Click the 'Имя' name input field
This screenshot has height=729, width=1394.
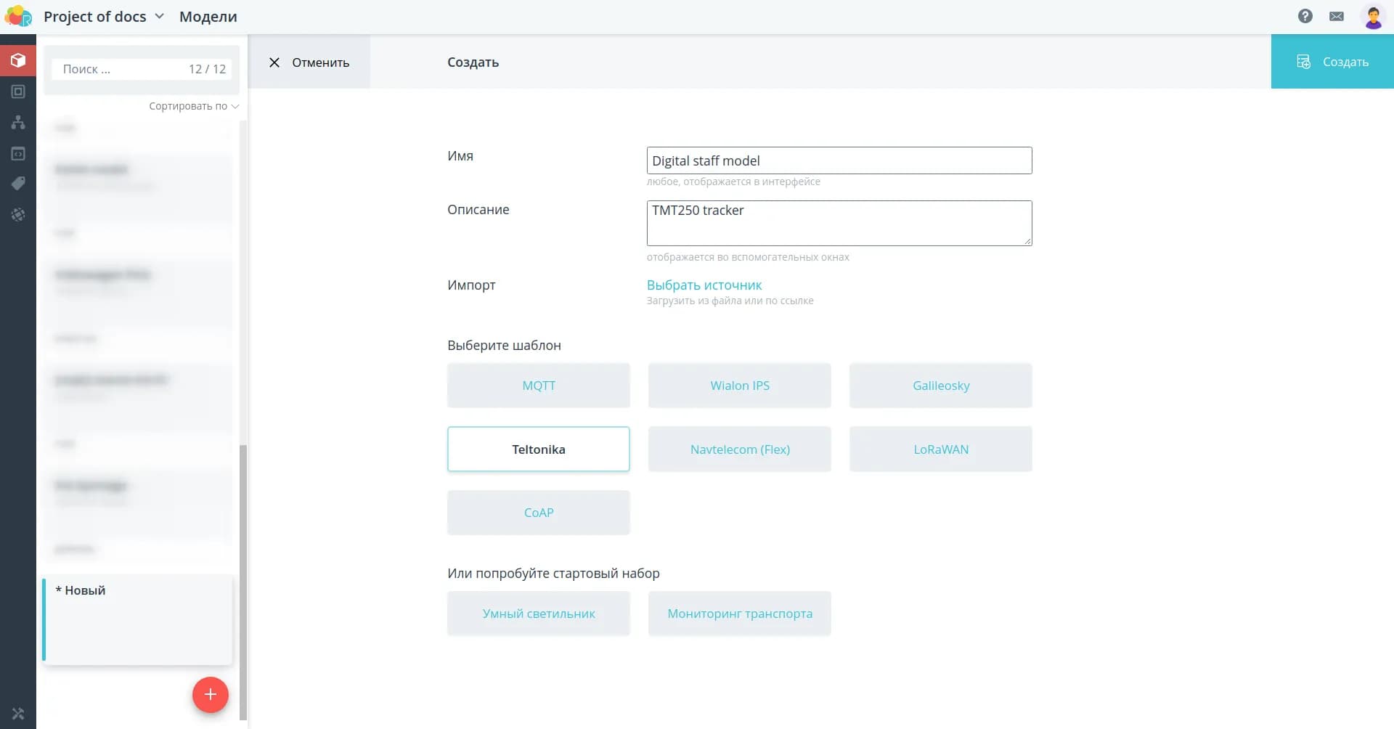click(x=839, y=160)
